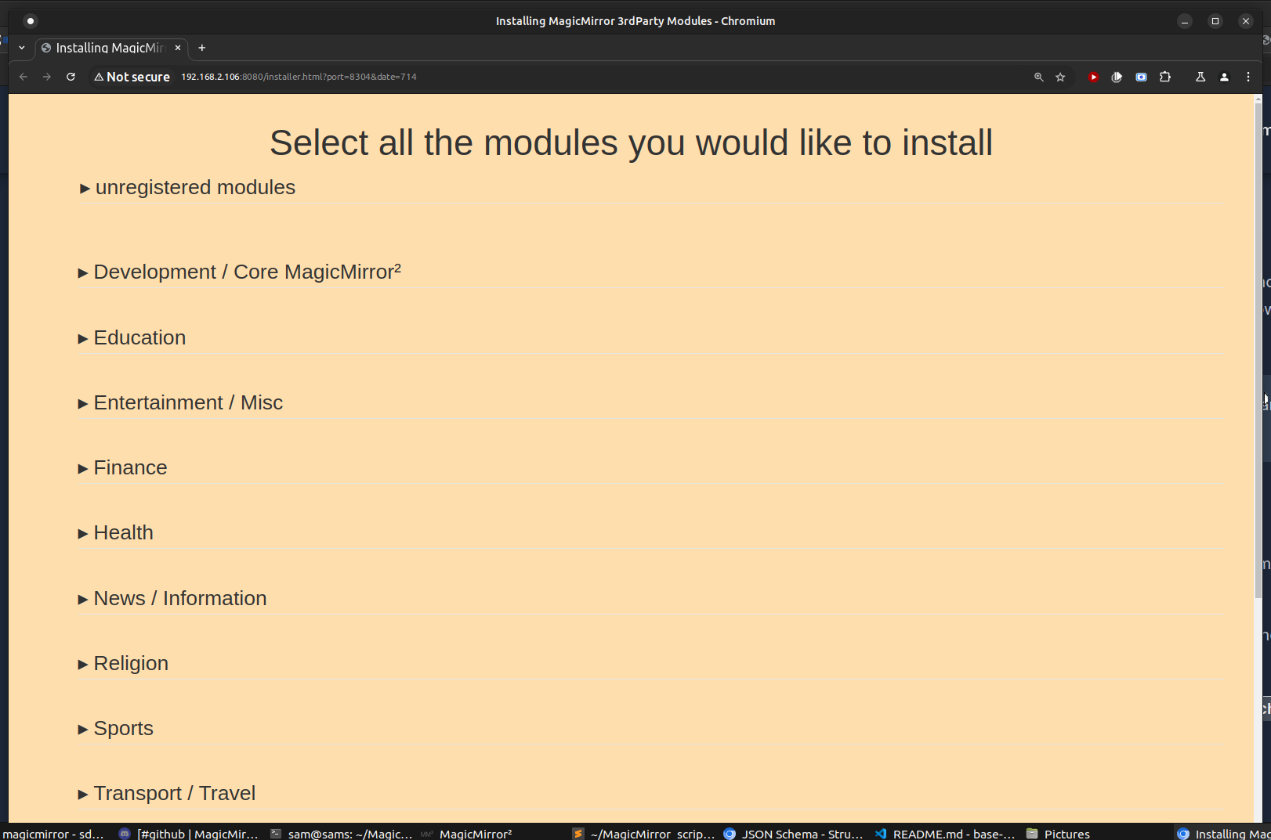Reload the installer page
Screen dimensions: 1271x840
pos(71,77)
